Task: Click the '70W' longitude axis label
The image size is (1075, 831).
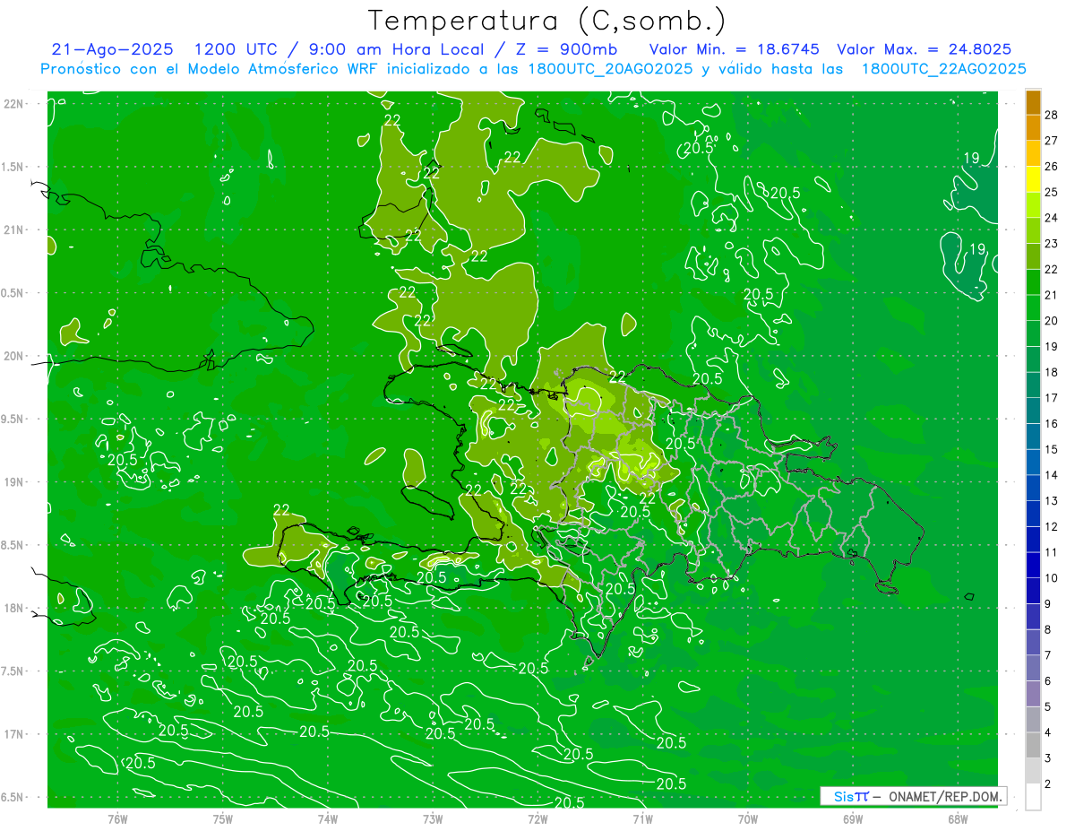Action: tap(748, 819)
